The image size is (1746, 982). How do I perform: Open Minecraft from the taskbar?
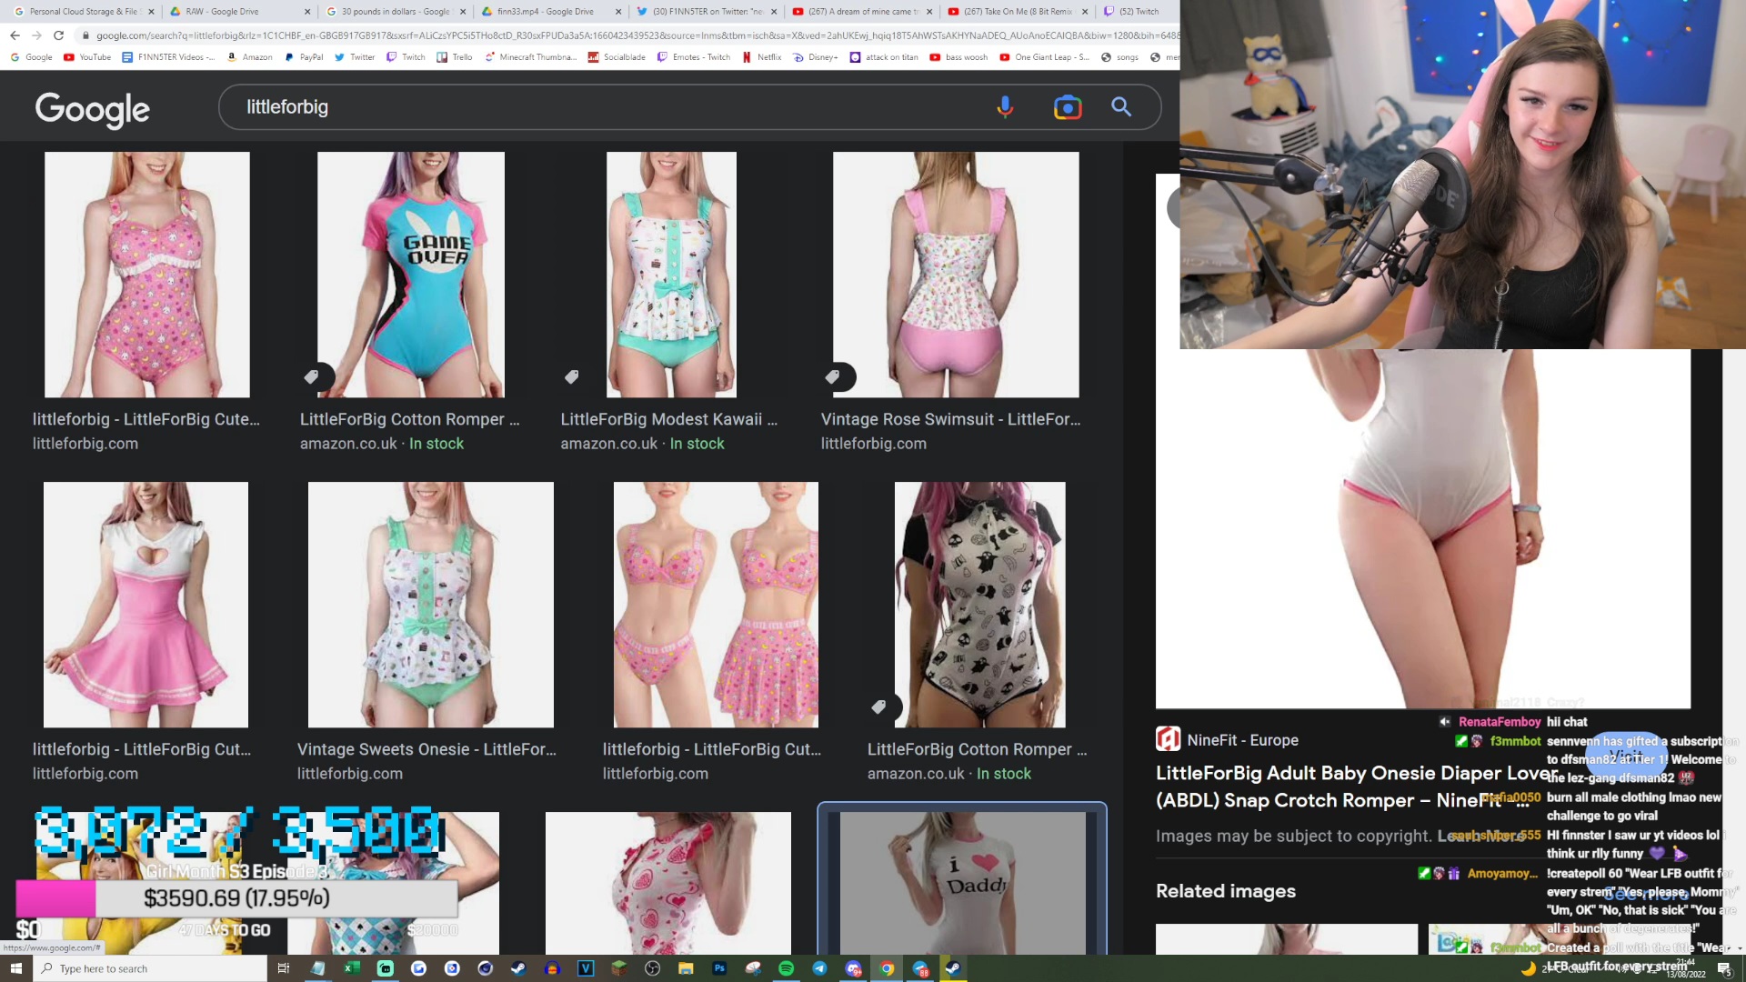point(618,968)
